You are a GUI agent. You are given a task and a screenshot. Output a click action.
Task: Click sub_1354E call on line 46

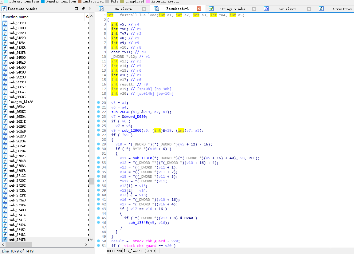coord(138,223)
